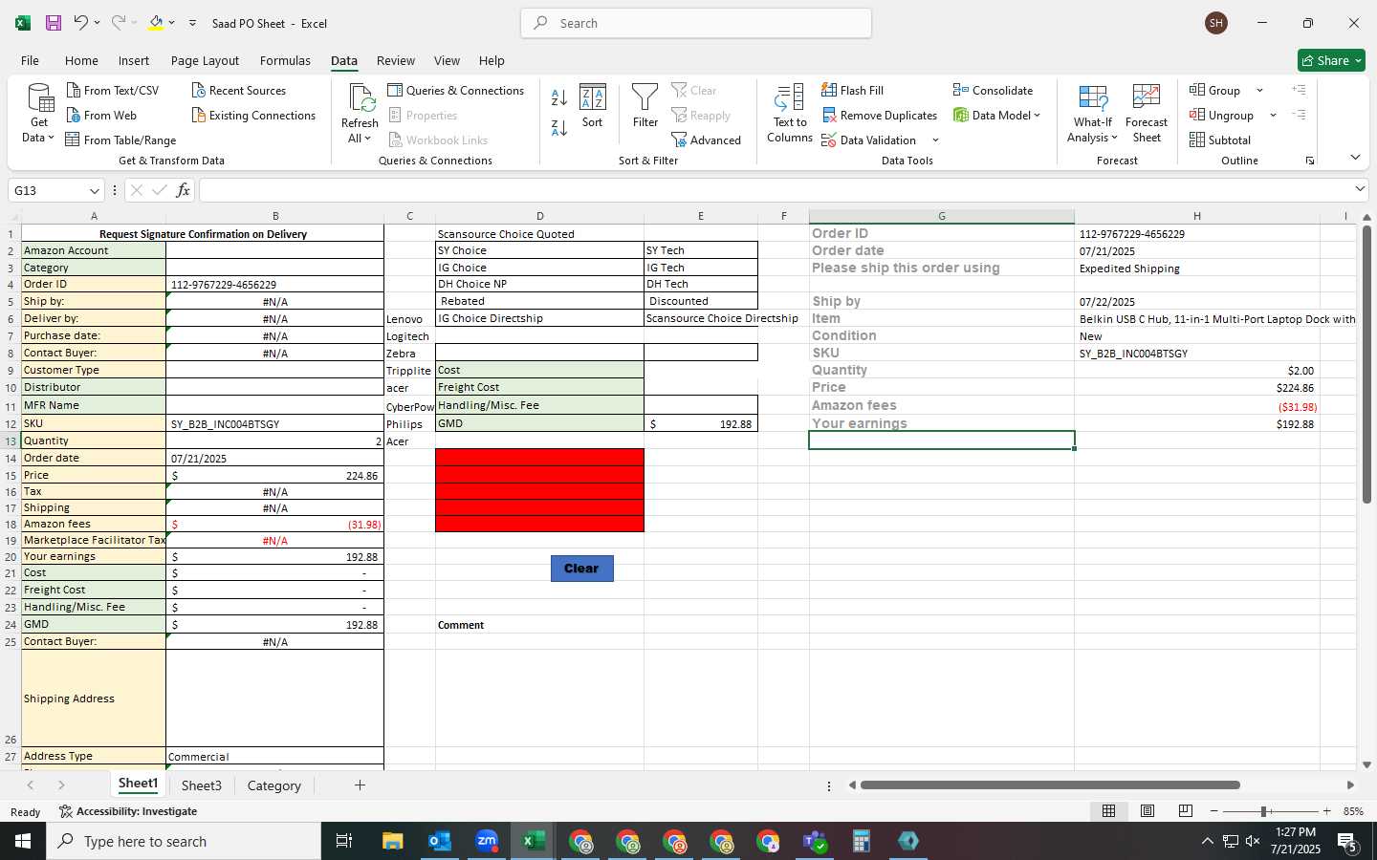Click Accessibility: Investigate status
This screenshot has width=1377, height=860.
128,811
